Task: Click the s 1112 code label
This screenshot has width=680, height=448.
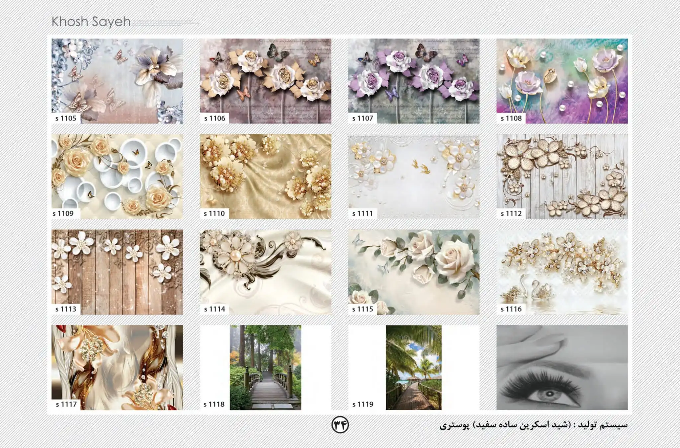Action: 511,213
